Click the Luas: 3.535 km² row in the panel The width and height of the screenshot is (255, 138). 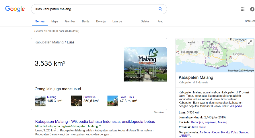click(x=189, y=112)
